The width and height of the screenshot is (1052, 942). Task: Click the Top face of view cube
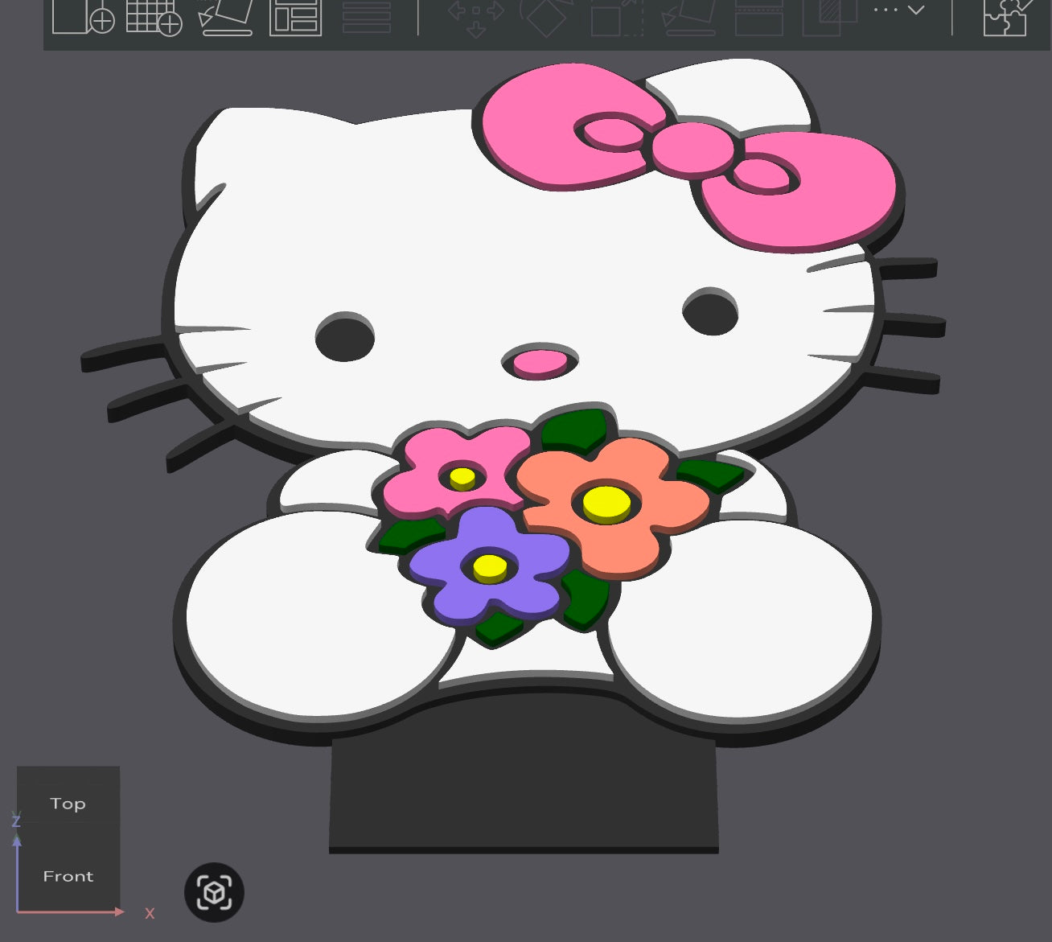coord(68,804)
